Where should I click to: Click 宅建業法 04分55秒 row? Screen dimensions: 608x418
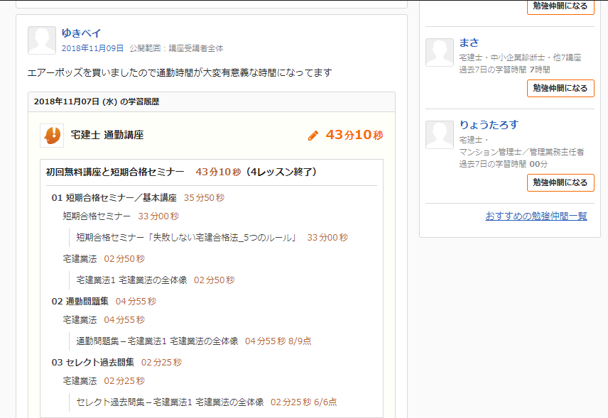click(104, 320)
